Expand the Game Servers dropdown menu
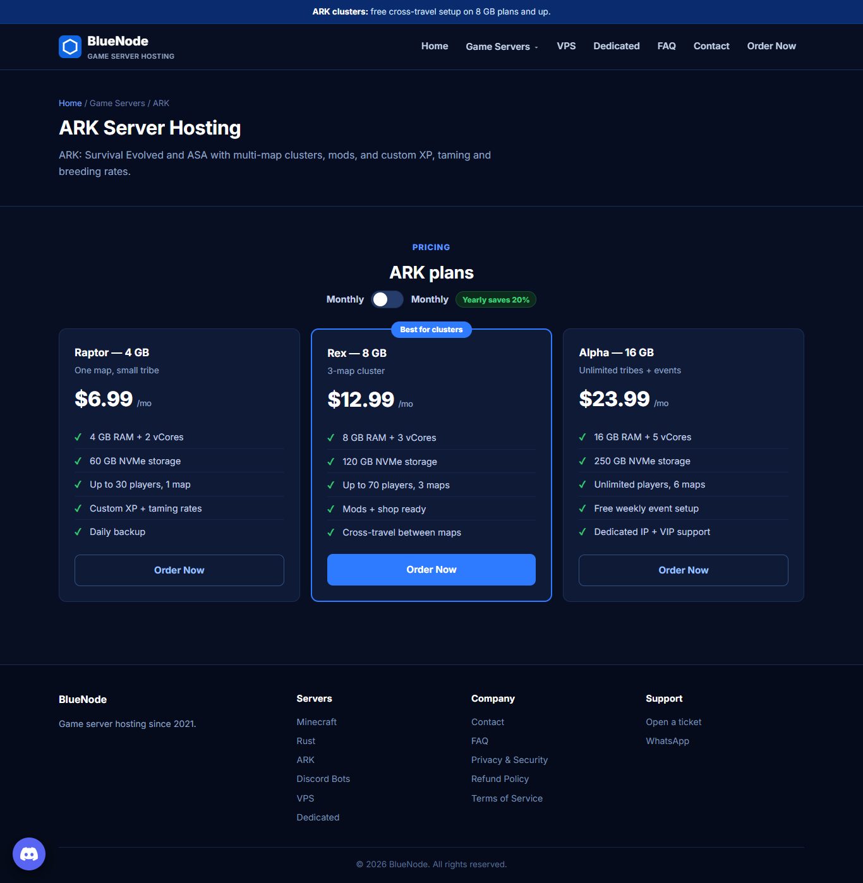This screenshot has width=863, height=883. pos(502,47)
